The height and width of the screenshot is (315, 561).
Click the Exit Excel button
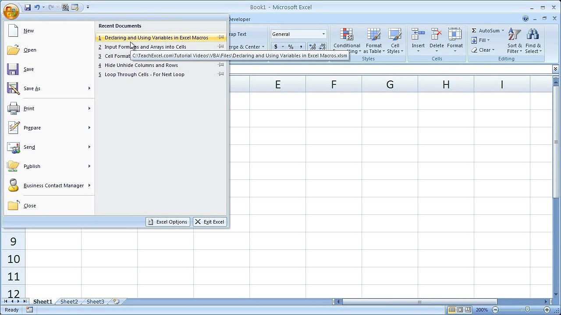pos(209,222)
